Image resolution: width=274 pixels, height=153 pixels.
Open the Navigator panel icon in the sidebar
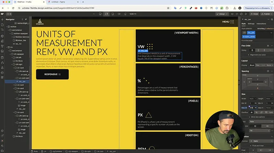[2, 30]
